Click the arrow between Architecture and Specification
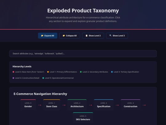The width and height of the screenshot is (166, 125). click(x=90, y=105)
